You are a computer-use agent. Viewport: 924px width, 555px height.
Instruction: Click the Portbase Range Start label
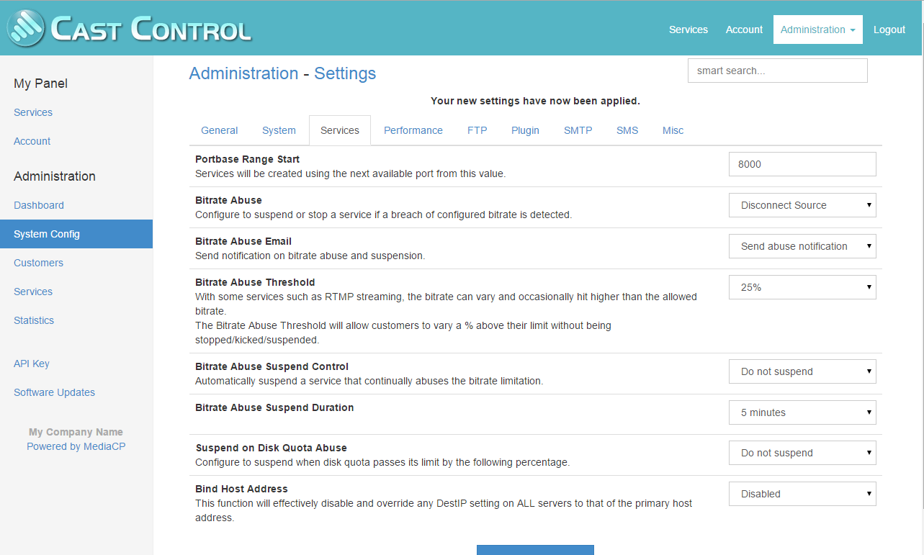tap(247, 159)
